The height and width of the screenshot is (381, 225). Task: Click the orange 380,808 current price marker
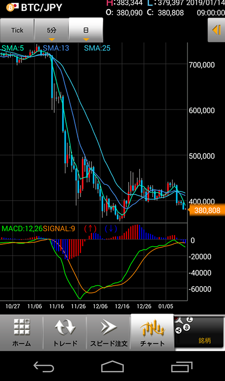pyautogui.click(x=207, y=210)
